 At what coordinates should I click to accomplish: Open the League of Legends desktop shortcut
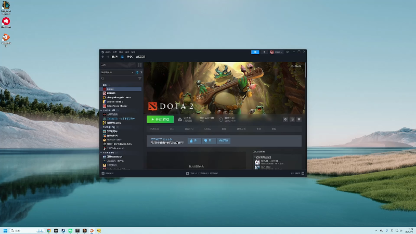pos(6,7)
